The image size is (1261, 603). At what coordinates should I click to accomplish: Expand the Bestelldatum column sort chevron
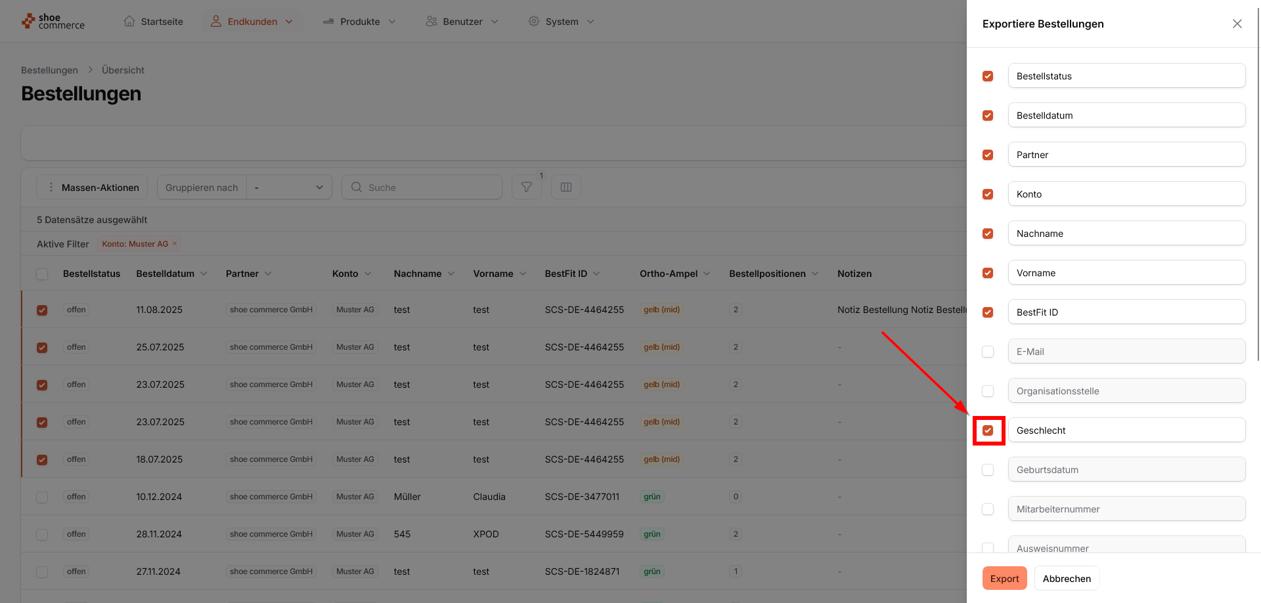tap(204, 274)
